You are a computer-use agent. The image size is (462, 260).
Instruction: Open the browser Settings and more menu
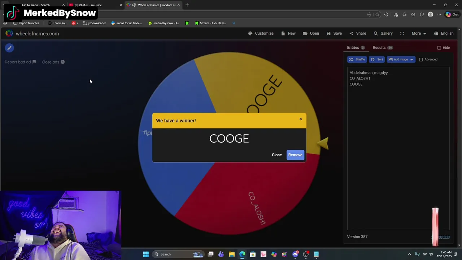(x=439, y=14)
